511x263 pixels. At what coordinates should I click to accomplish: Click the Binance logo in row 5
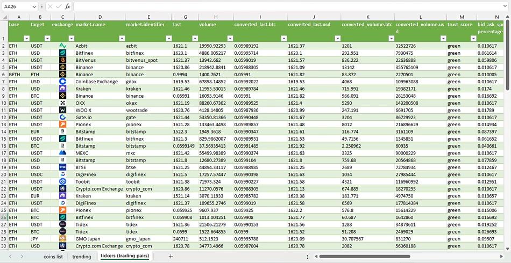pyautogui.click(x=62, y=67)
